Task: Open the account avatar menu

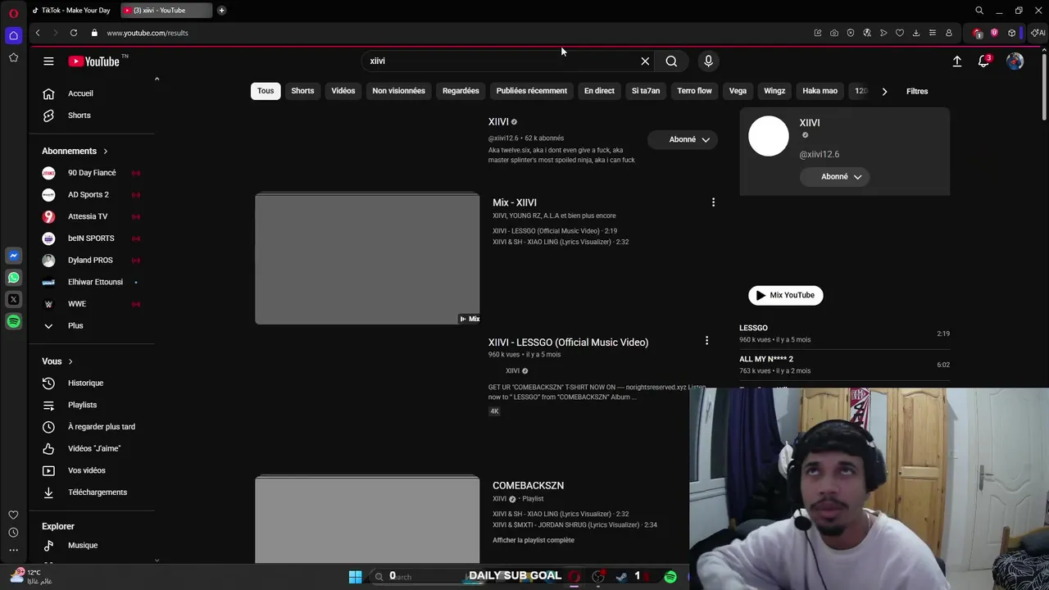Action: pyautogui.click(x=1015, y=61)
